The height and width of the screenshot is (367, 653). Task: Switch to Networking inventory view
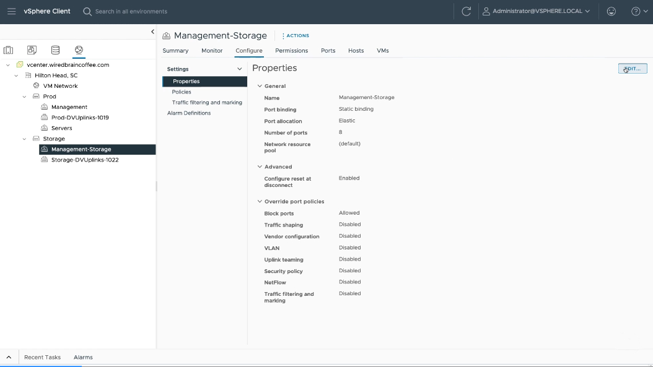(x=79, y=50)
